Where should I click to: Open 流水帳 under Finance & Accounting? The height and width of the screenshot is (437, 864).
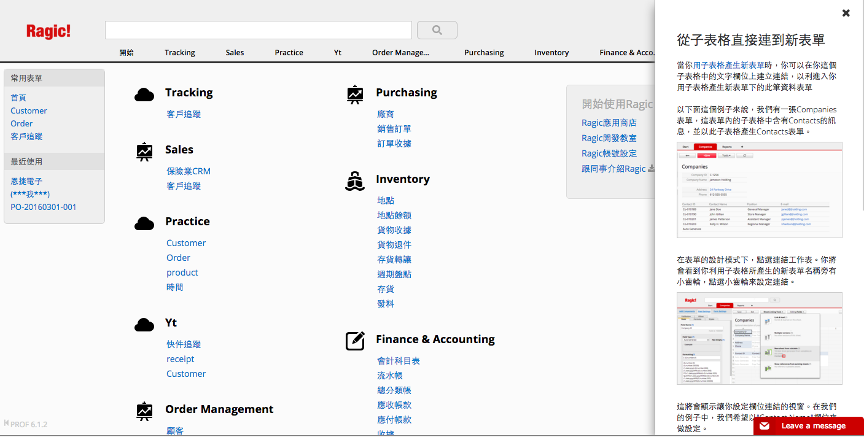tap(390, 376)
